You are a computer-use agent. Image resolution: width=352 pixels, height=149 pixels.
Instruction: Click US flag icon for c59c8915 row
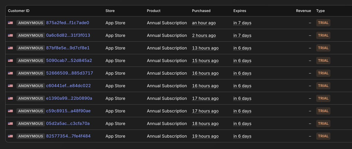10,111
